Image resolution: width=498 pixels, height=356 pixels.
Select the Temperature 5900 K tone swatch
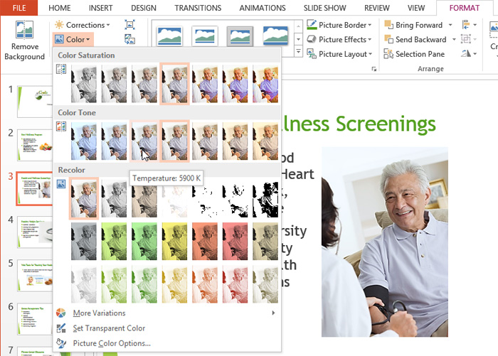144,141
